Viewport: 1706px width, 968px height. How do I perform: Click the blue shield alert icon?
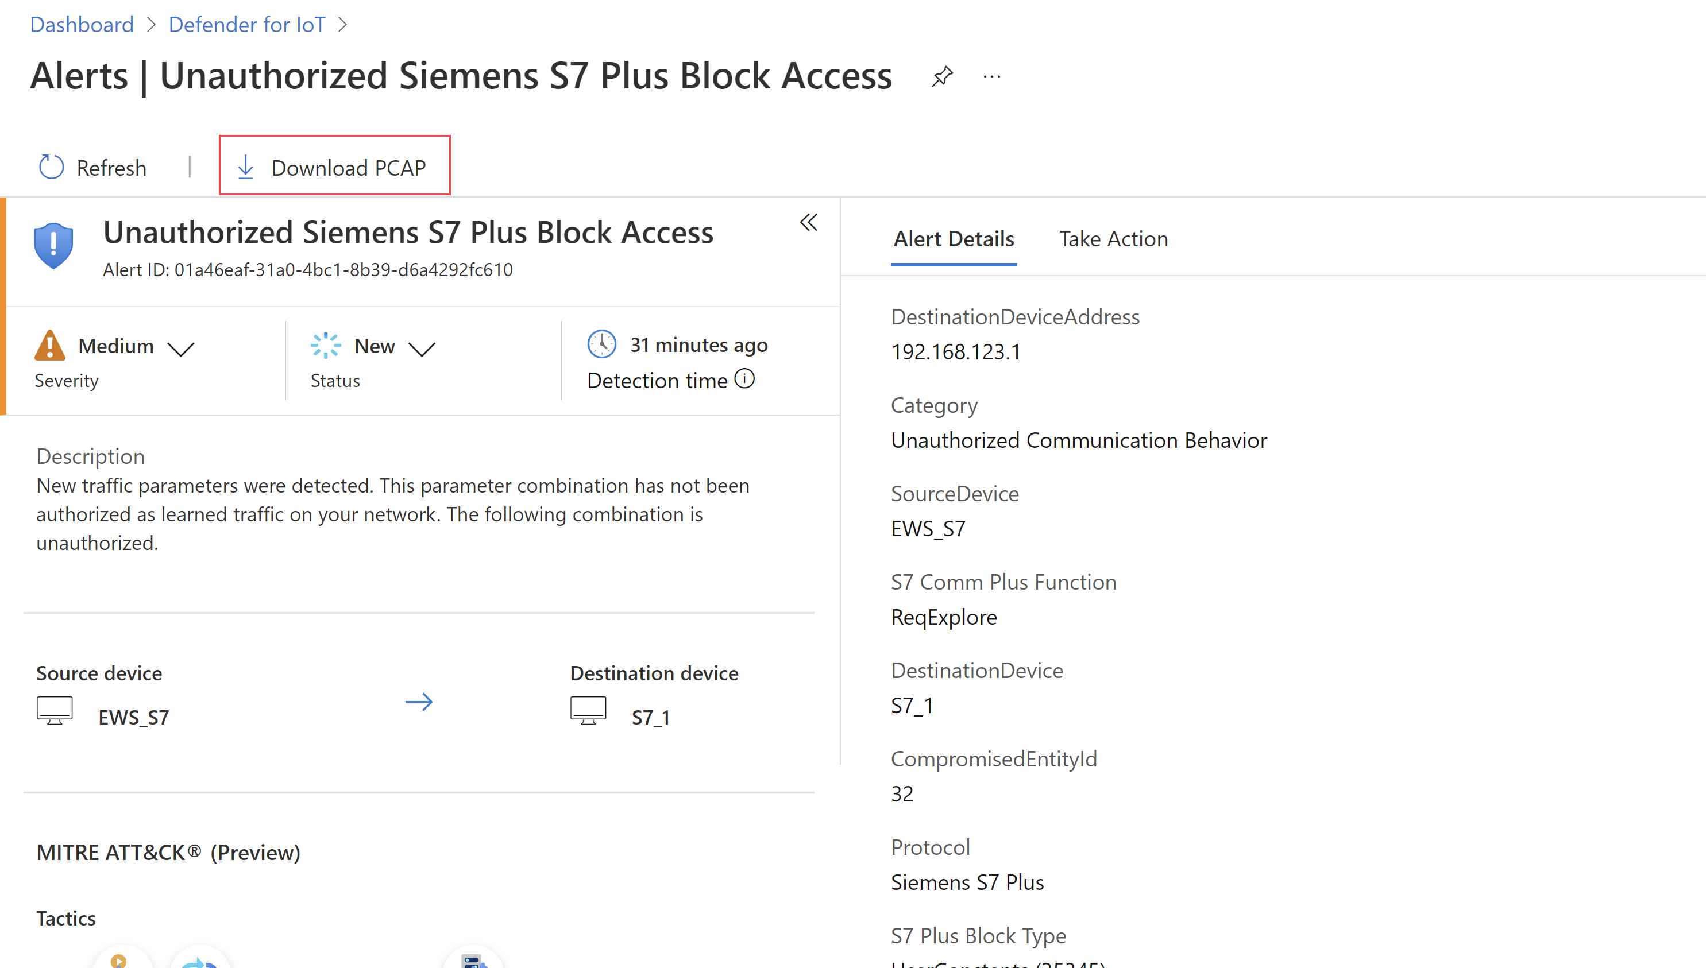53,245
